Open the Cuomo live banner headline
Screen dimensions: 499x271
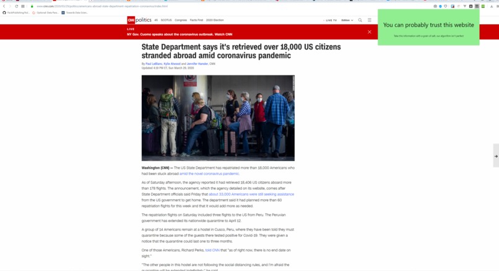pos(180,35)
